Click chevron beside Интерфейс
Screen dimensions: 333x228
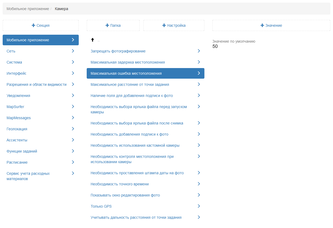click(x=73, y=73)
